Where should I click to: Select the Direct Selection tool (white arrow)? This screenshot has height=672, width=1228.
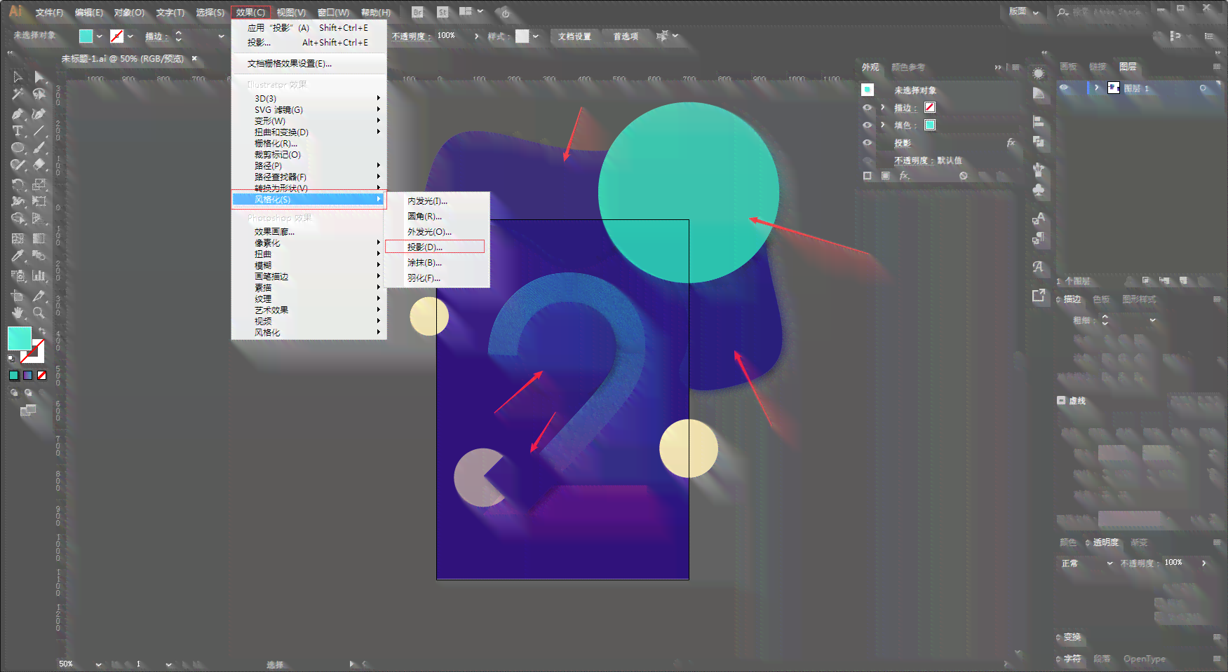tap(39, 76)
